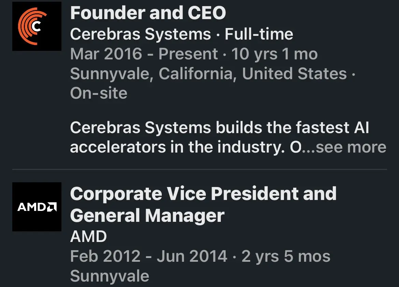
Task: Click the AMD company logo
Action: pyautogui.click(x=37, y=207)
